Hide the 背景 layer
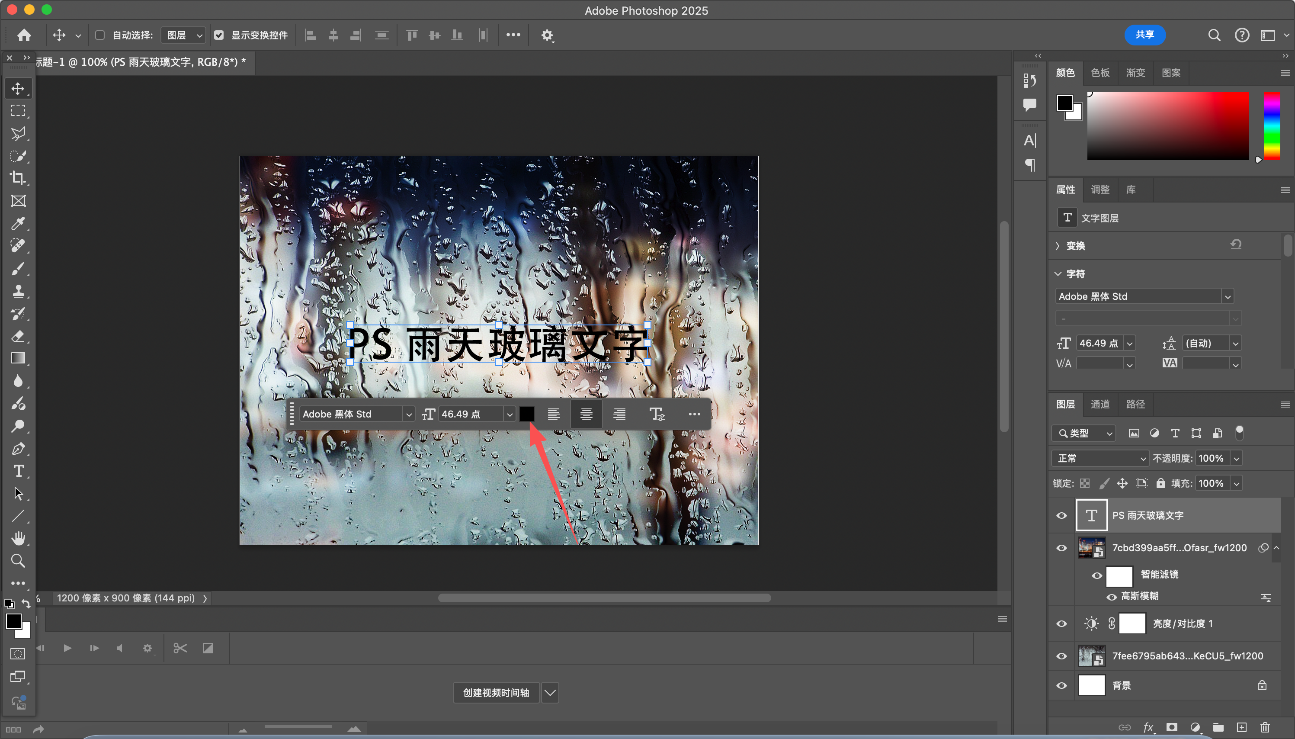Viewport: 1295px width, 739px height. pyautogui.click(x=1061, y=686)
